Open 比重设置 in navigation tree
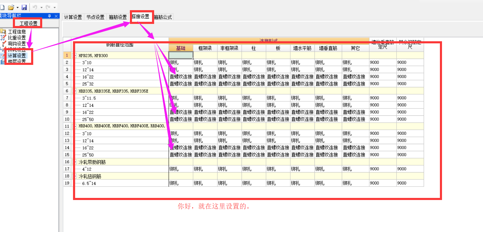Image resolution: width=483 pixels, height=232 pixels. pyautogui.click(x=17, y=38)
